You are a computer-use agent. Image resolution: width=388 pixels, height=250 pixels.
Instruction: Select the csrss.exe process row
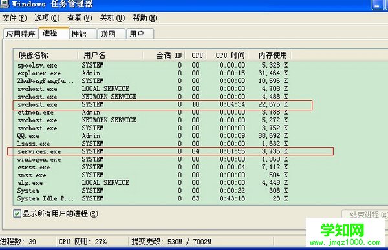tap(152, 167)
